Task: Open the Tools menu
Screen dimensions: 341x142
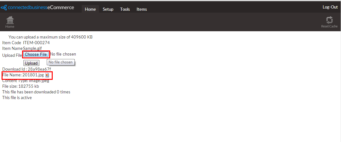Action: click(125, 9)
